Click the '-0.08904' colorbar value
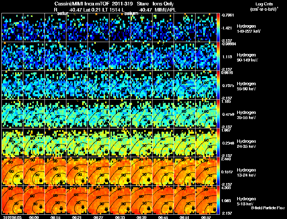Screen dimensions: 287x219 click(229, 44)
